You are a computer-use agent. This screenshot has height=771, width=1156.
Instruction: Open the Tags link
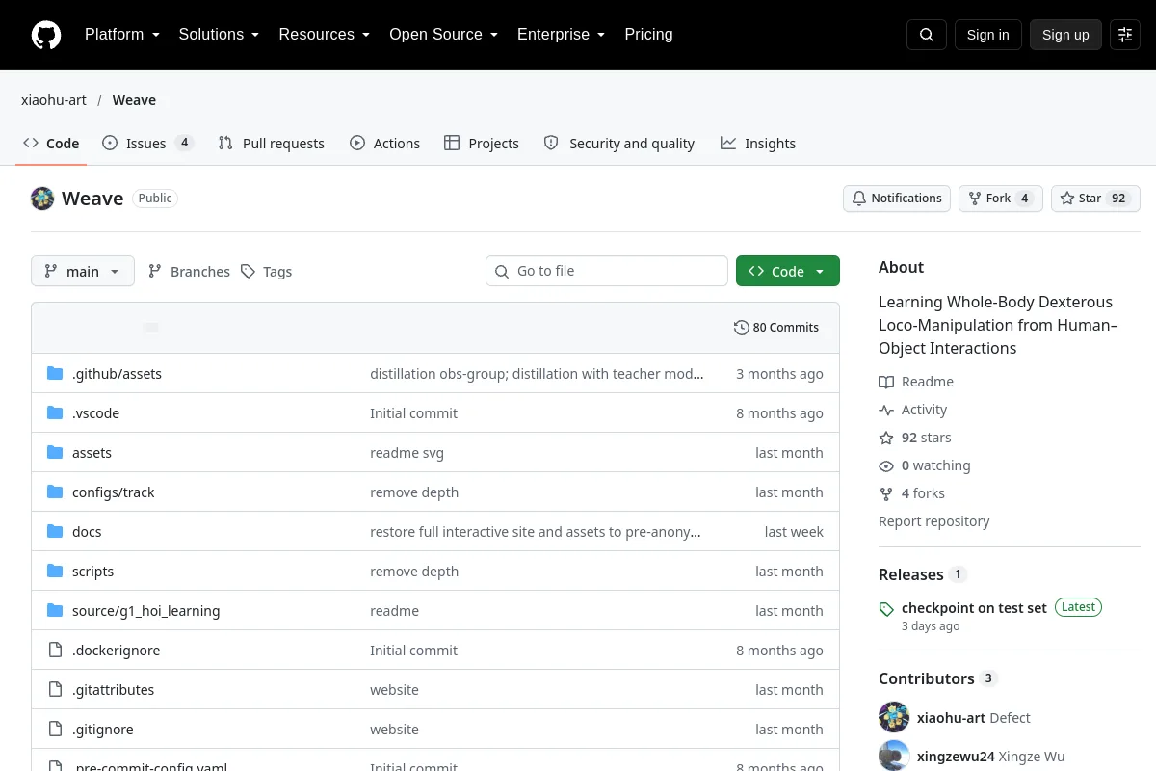click(266, 272)
